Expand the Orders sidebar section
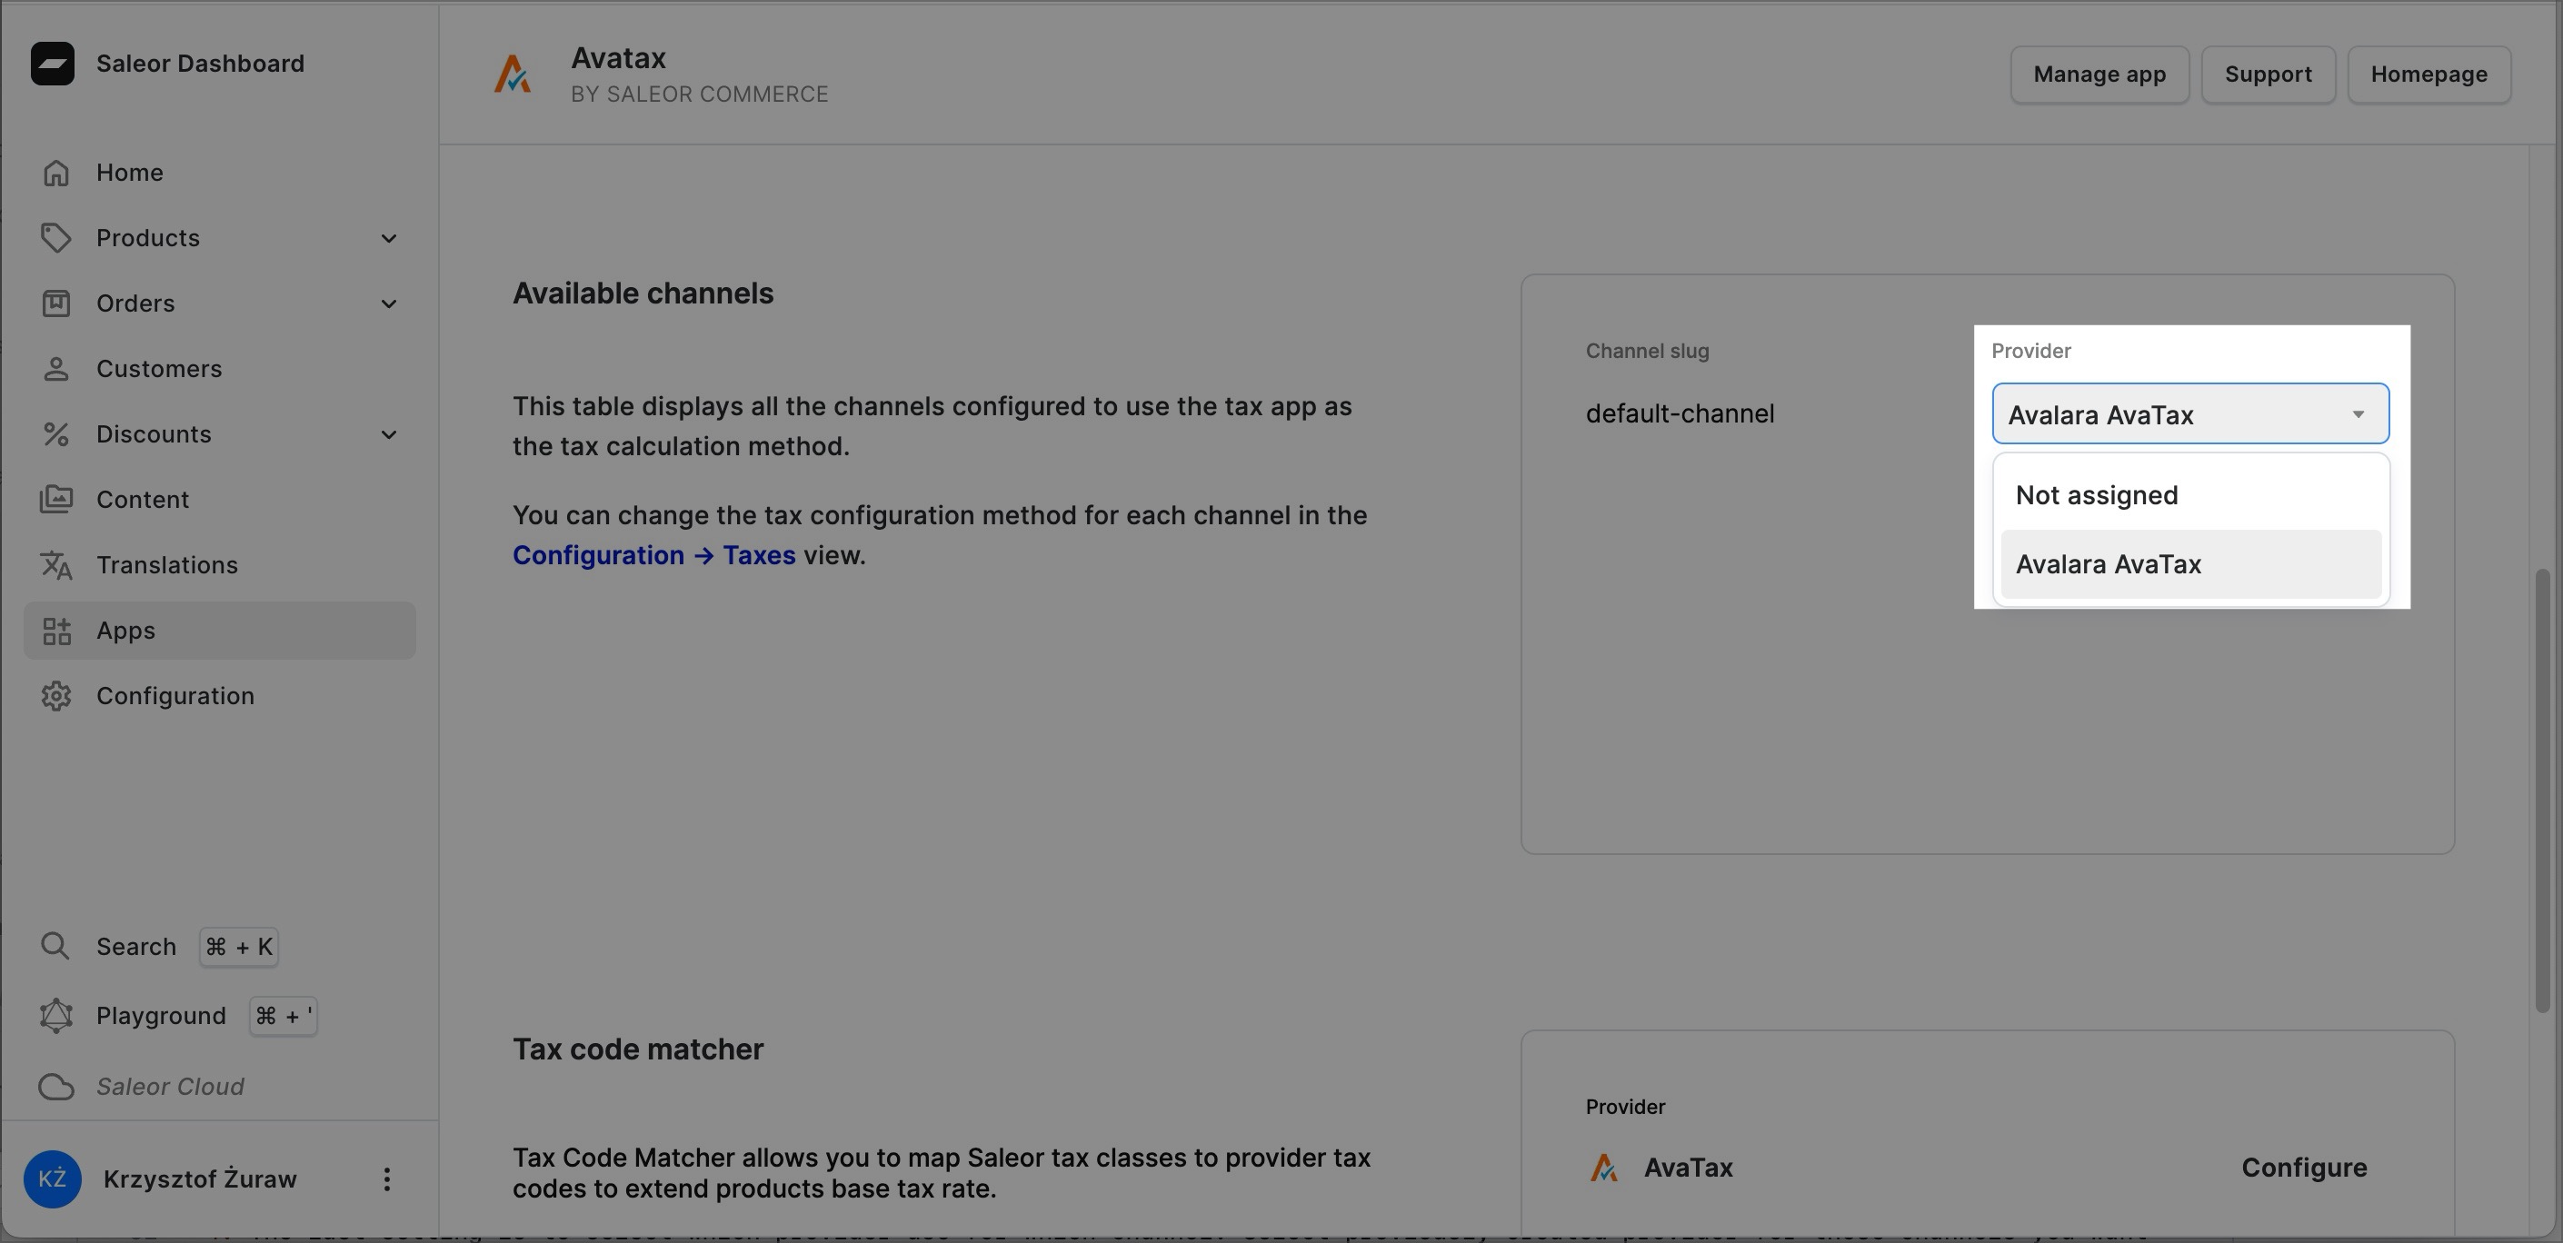The height and width of the screenshot is (1243, 2563). pyautogui.click(x=388, y=303)
